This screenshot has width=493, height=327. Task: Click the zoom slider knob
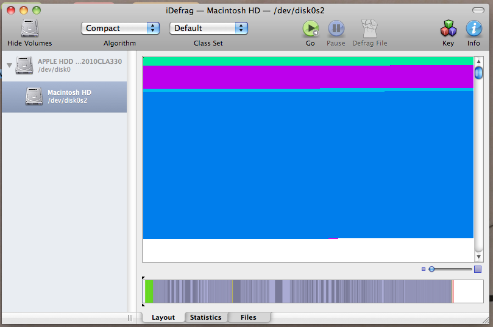tap(431, 269)
